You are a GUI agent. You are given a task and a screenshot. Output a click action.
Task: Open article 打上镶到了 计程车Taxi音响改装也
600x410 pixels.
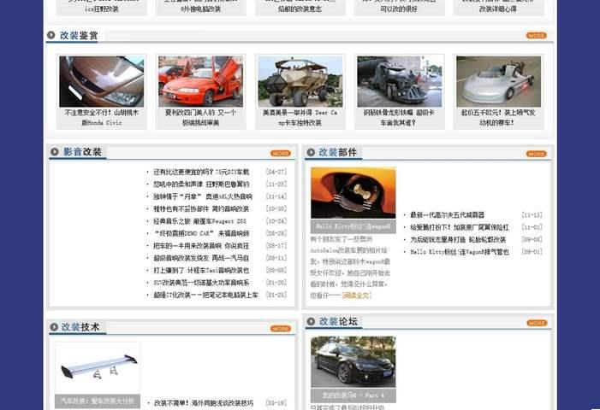coord(201,271)
